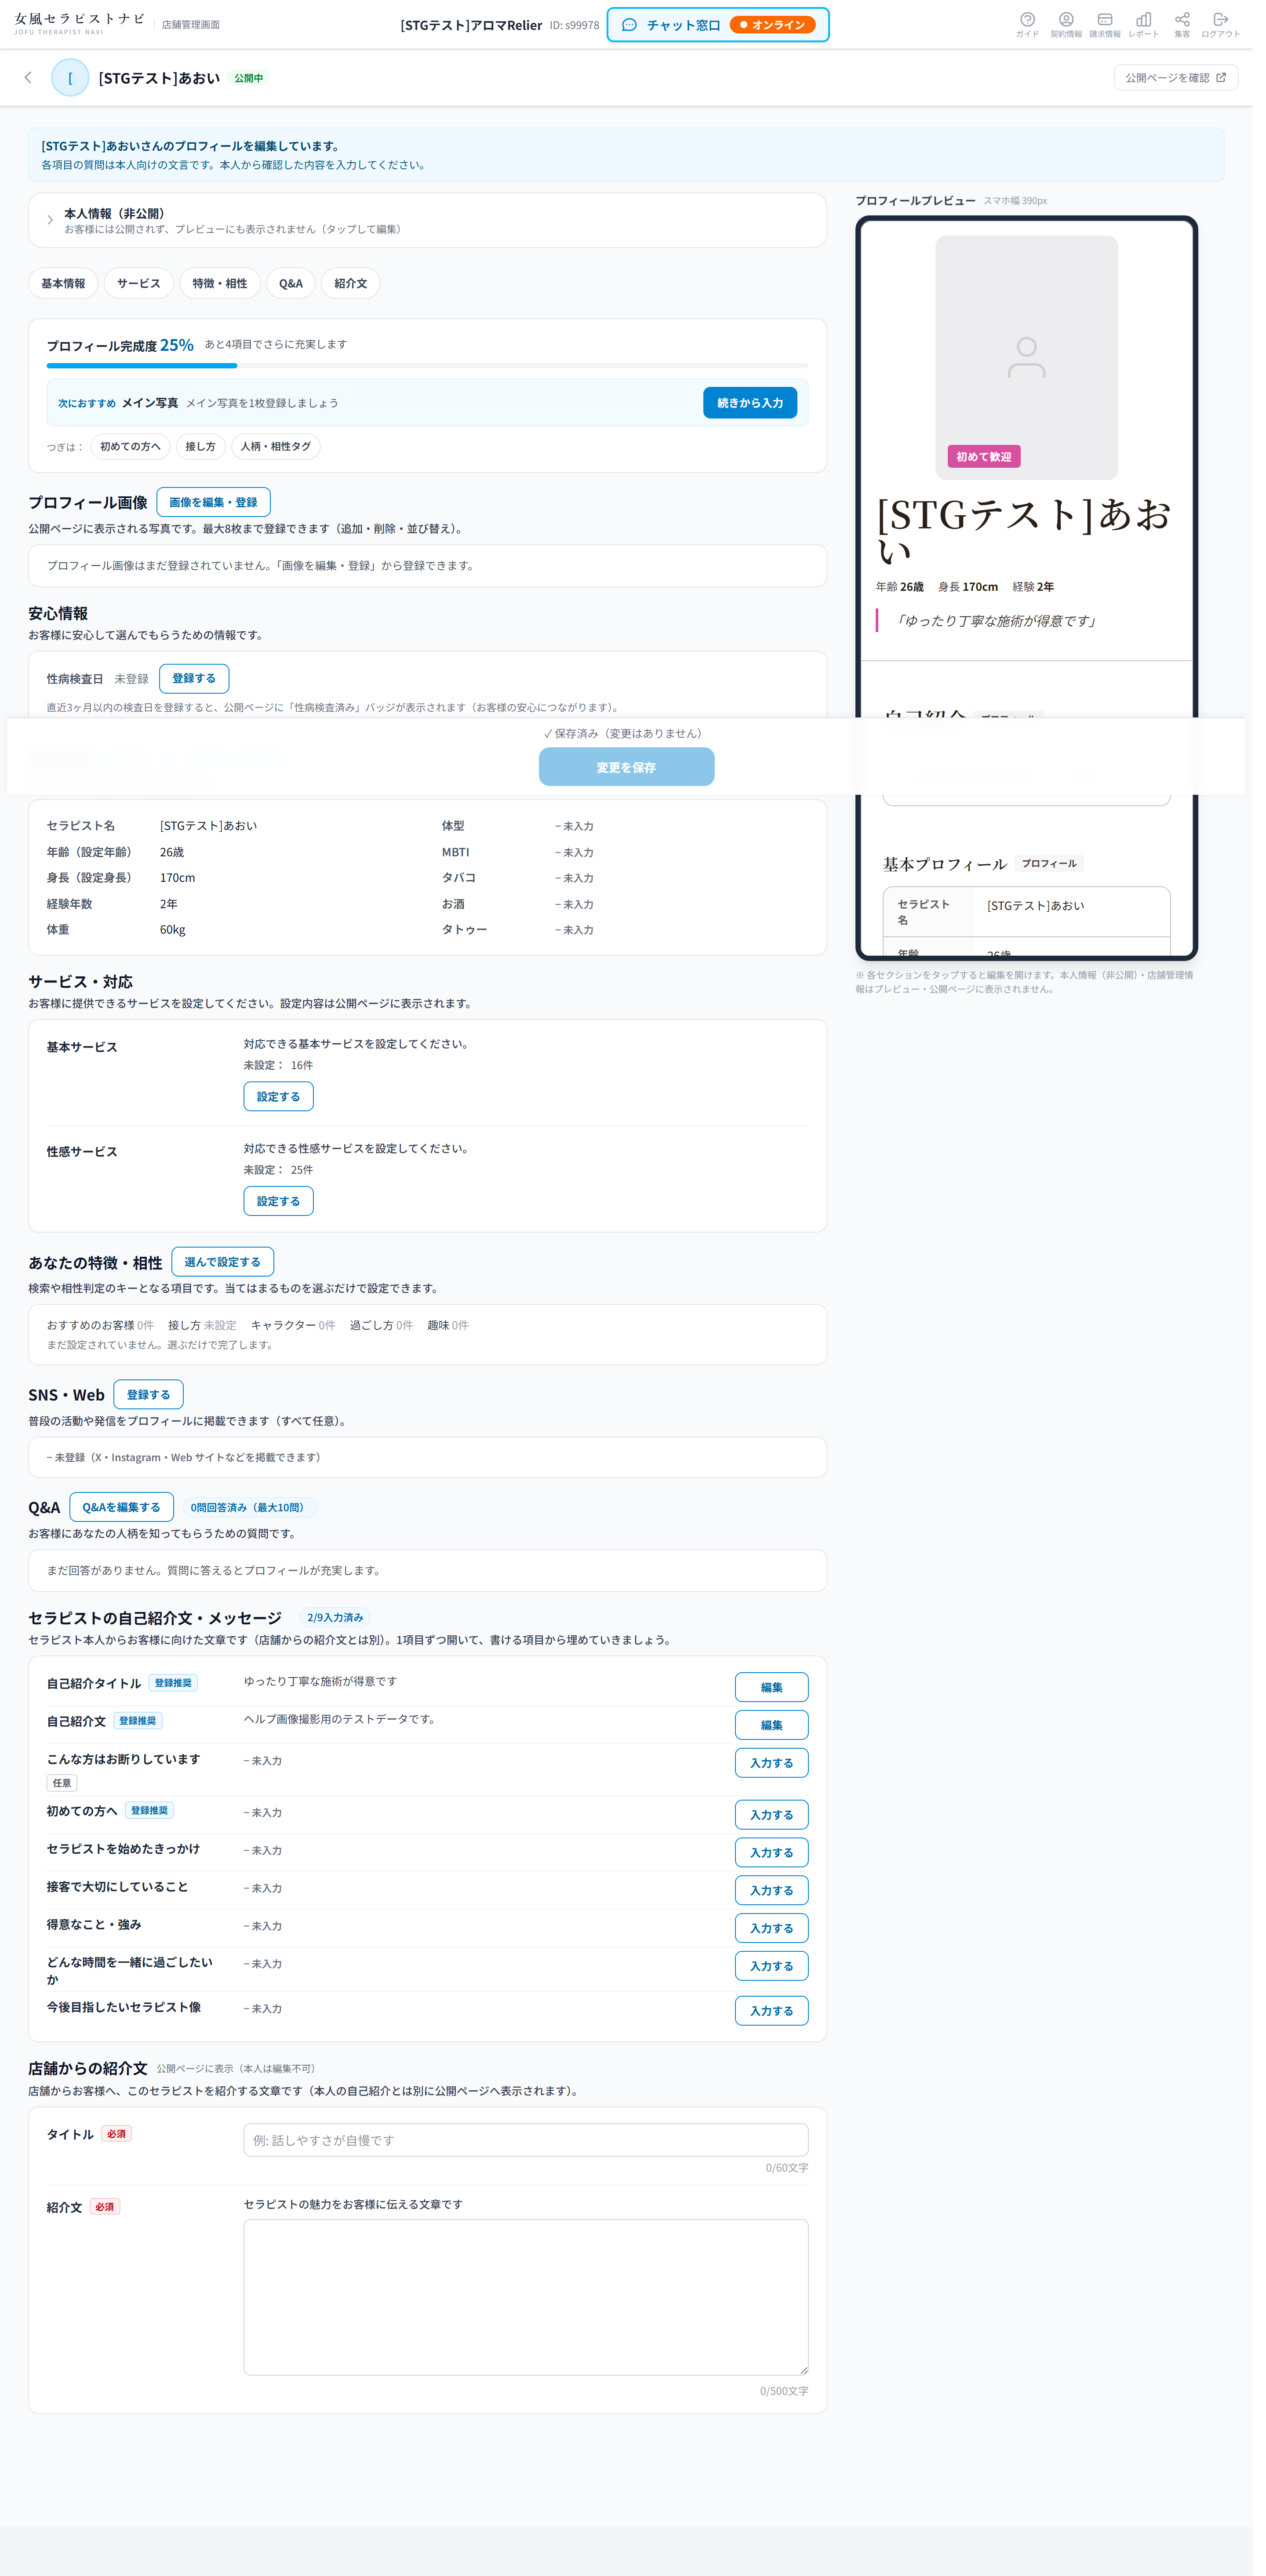Screen dimensions: 1266x2576
Task: Go back with the left arrow icon
Action: (28, 77)
